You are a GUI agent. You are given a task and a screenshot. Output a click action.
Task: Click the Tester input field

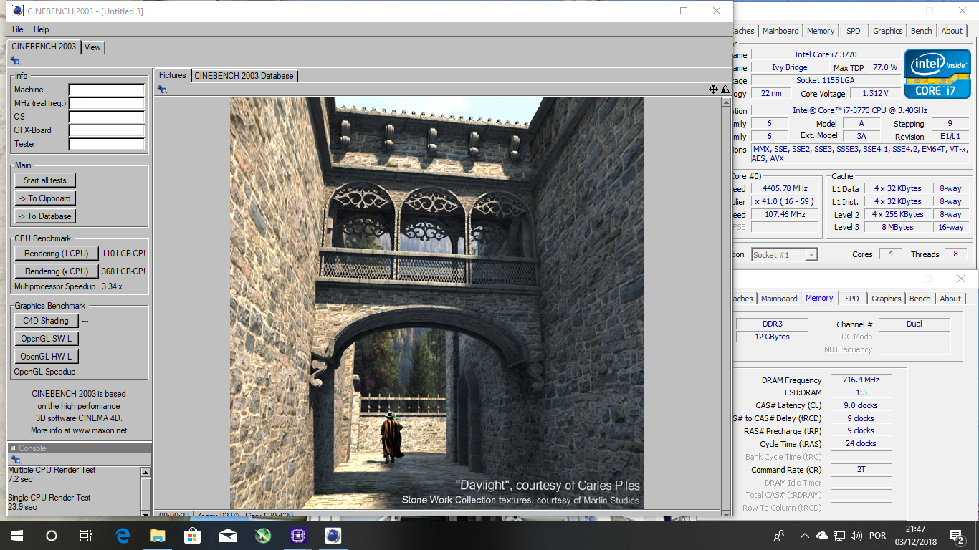click(x=107, y=144)
